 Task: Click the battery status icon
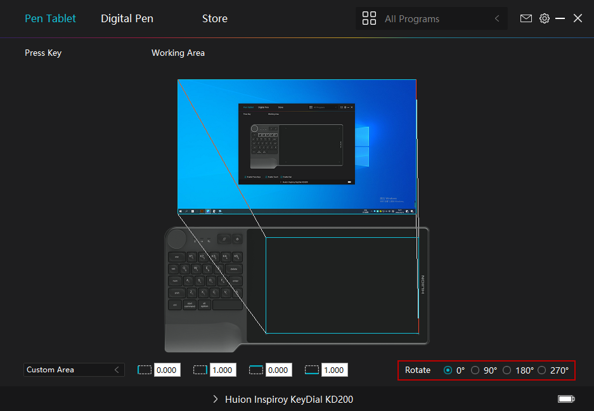tap(566, 399)
